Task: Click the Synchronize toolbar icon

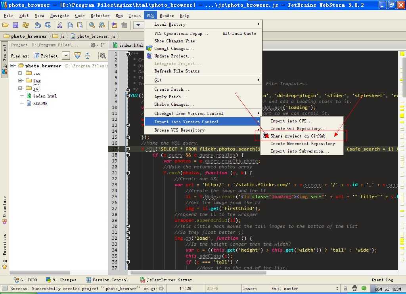Action: coord(25,25)
